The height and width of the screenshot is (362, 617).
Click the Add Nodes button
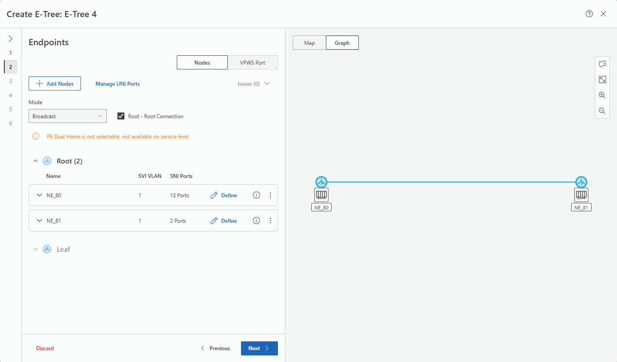55,83
